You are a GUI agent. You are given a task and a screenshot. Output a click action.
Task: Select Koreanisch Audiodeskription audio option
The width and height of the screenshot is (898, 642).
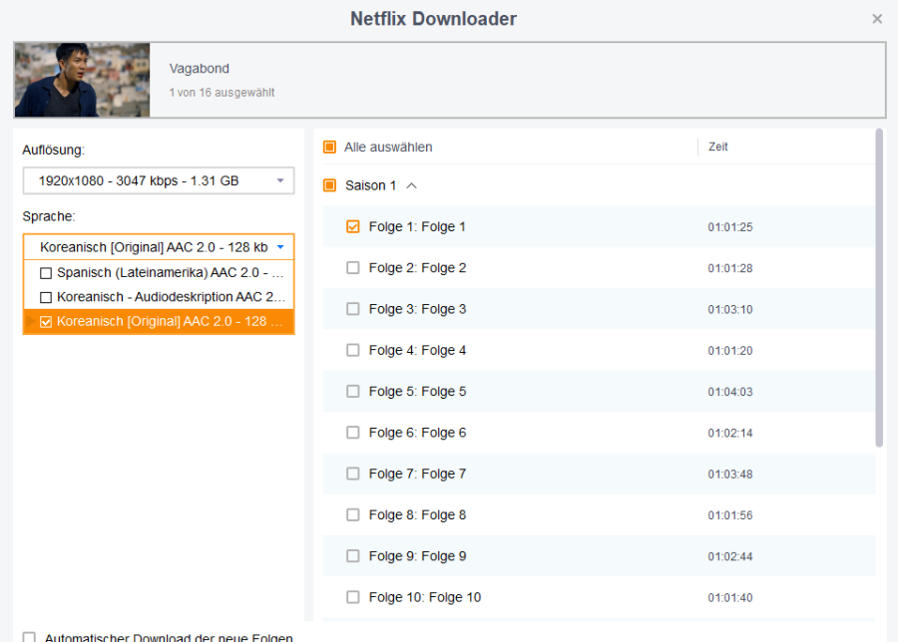tap(46, 297)
